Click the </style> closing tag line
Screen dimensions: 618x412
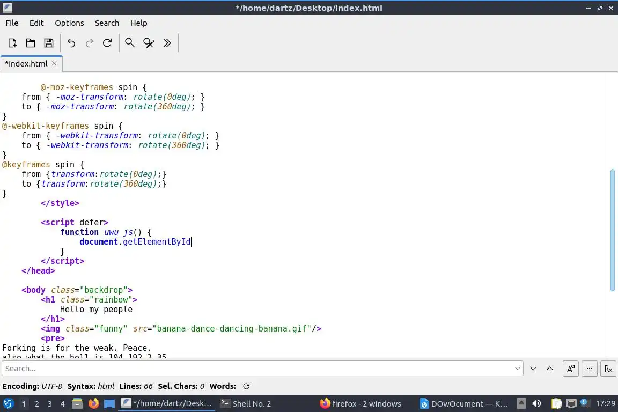pyautogui.click(x=60, y=203)
